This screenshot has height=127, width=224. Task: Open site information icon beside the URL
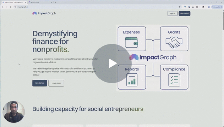pyautogui.click(x=15, y=7)
